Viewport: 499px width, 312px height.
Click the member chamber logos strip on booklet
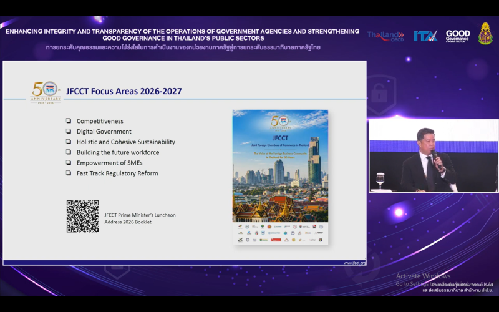pyautogui.click(x=280, y=233)
